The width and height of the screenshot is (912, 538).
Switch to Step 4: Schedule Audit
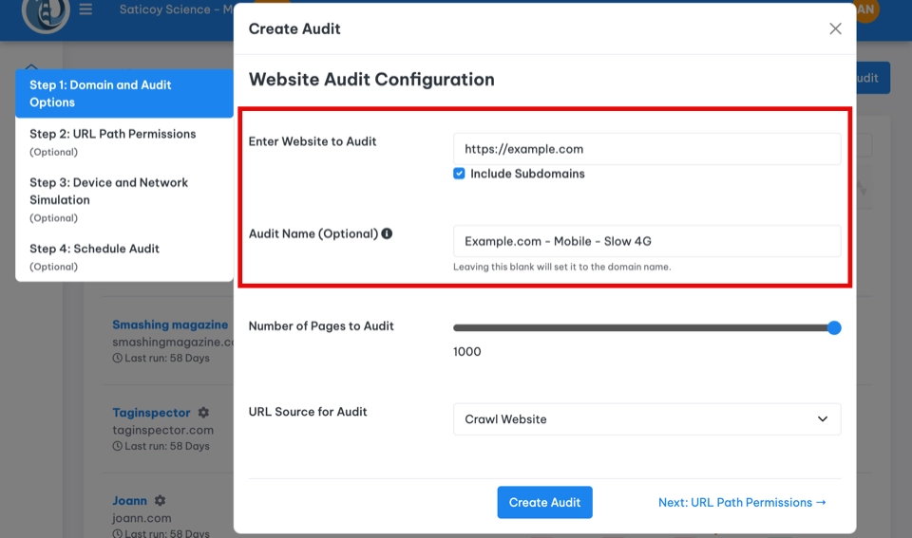(123, 256)
